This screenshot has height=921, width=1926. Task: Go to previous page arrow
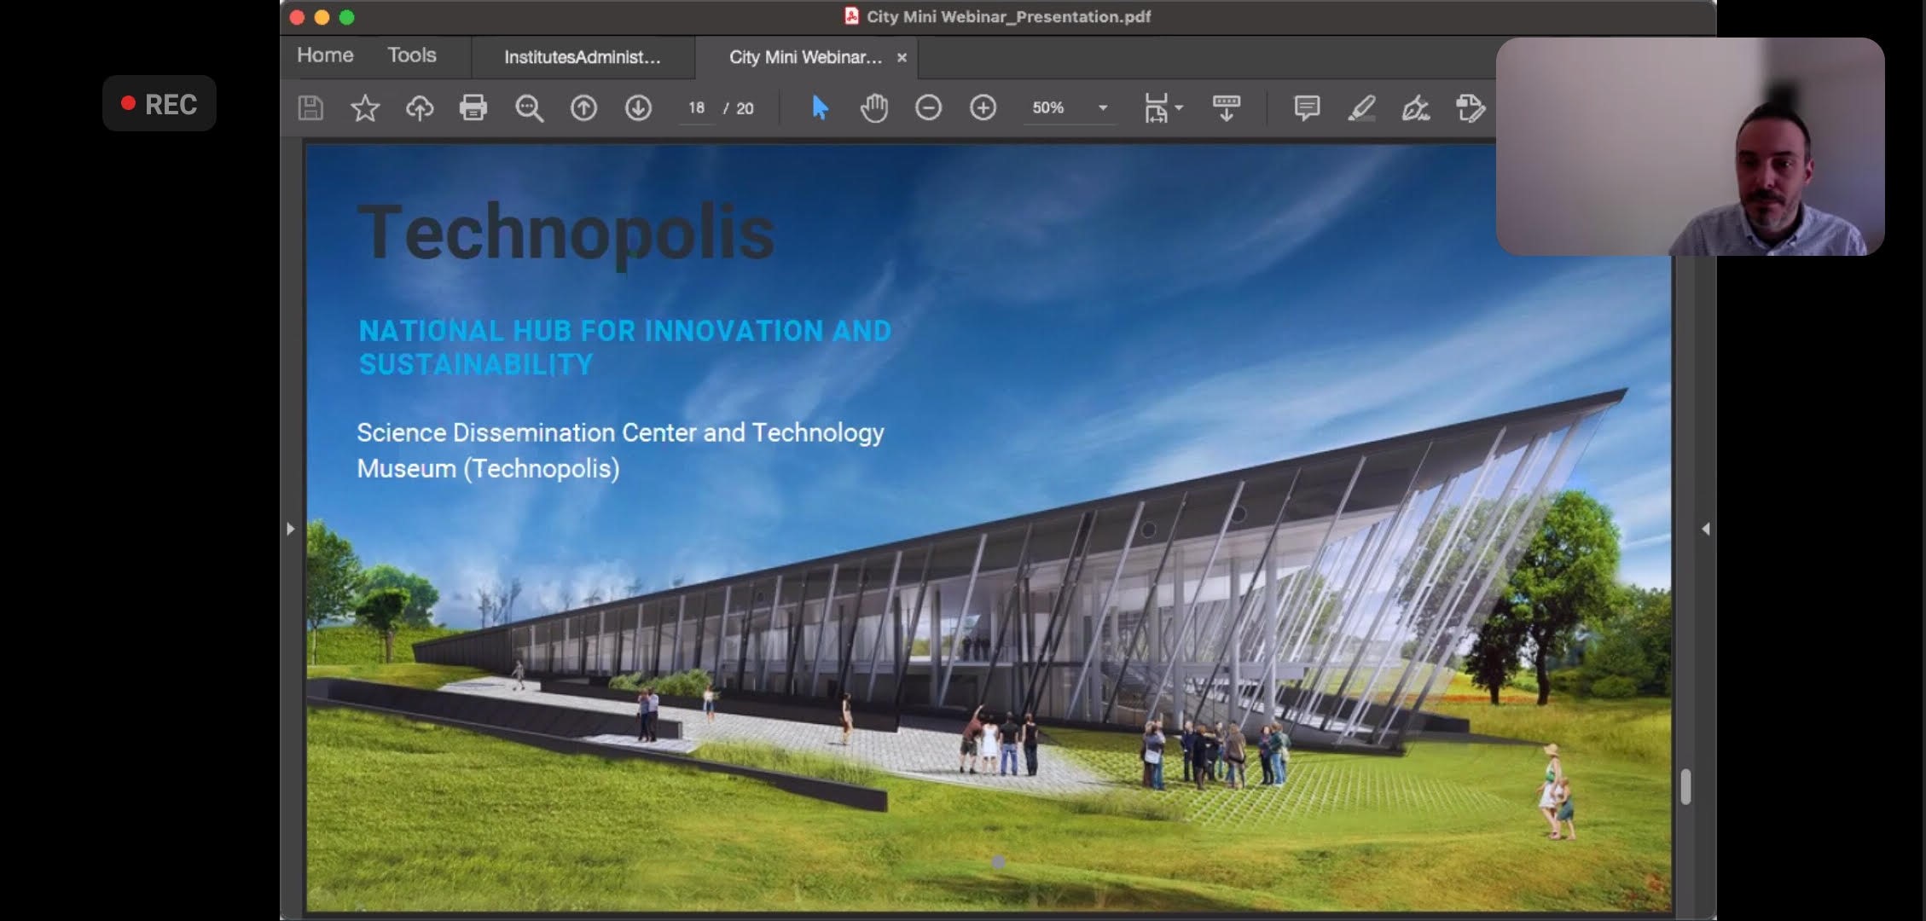pyautogui.click(x=583, y=108)
